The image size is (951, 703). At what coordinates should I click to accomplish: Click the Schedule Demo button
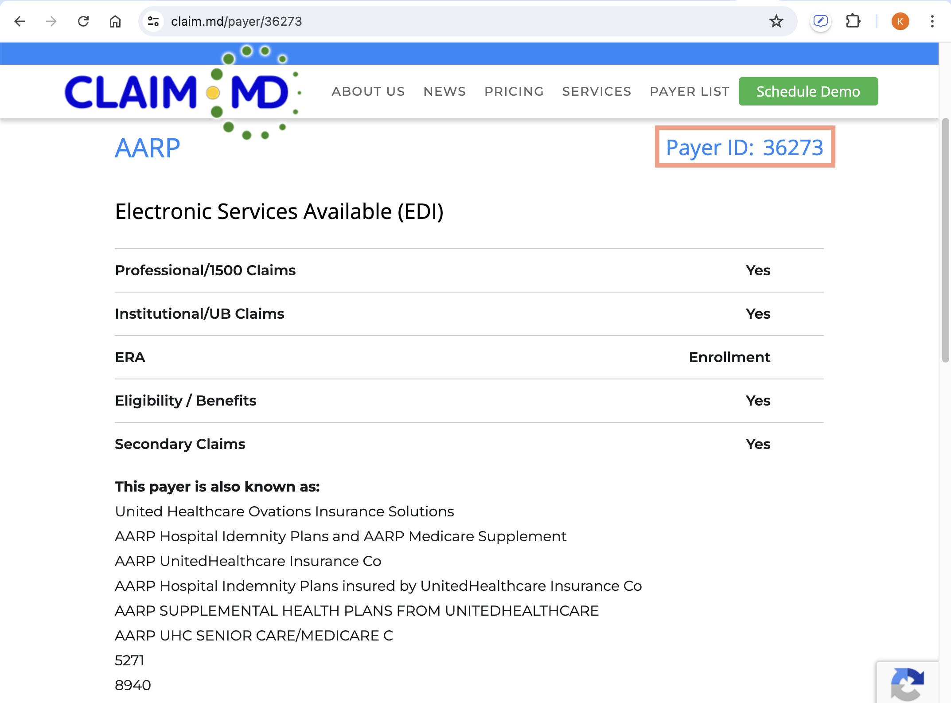pos(808,91)
